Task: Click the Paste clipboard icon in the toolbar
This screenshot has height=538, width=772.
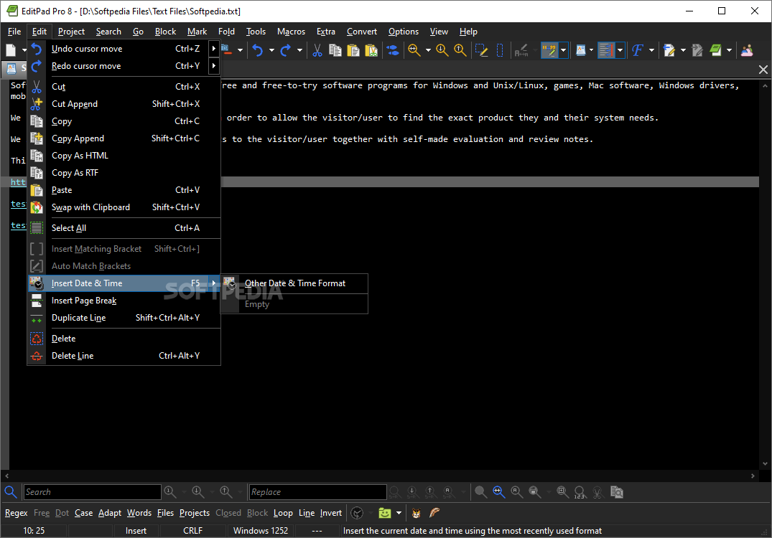Action: pyautogui.click(x=353, y=50)
